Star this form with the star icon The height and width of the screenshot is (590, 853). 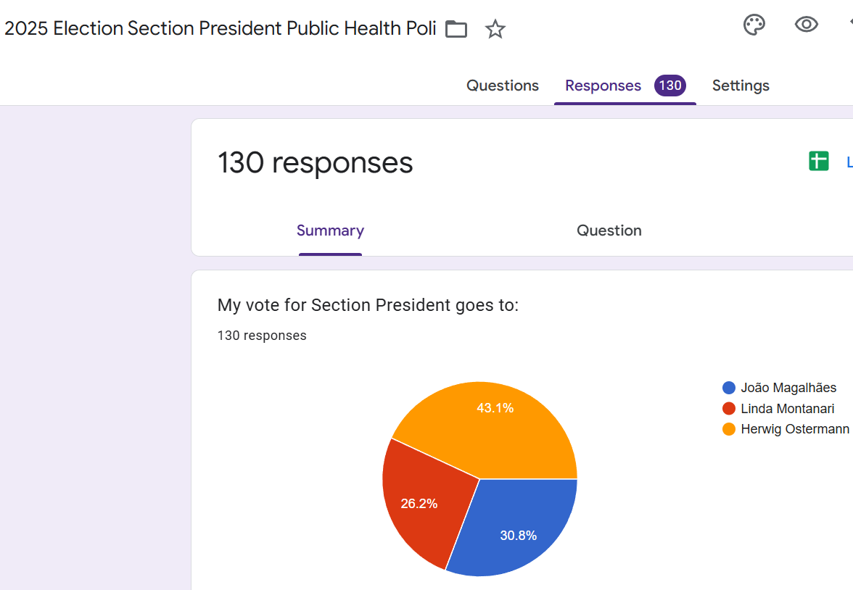point(495,29)
